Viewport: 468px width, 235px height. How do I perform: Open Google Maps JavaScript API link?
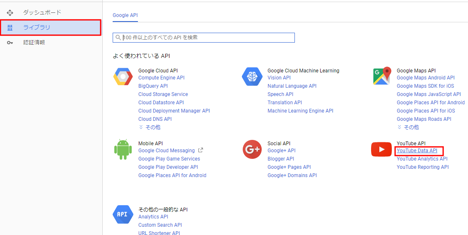click(429, 94)
